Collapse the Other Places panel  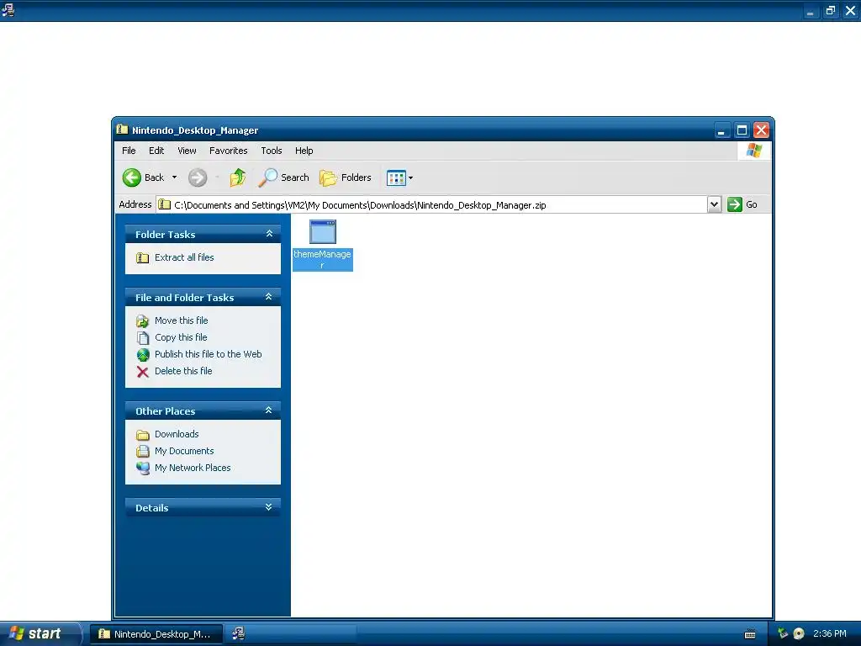tap(269, 410)
